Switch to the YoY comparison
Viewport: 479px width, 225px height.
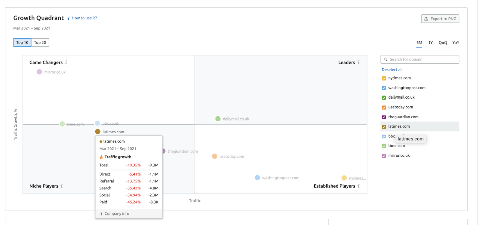[456, 43]
